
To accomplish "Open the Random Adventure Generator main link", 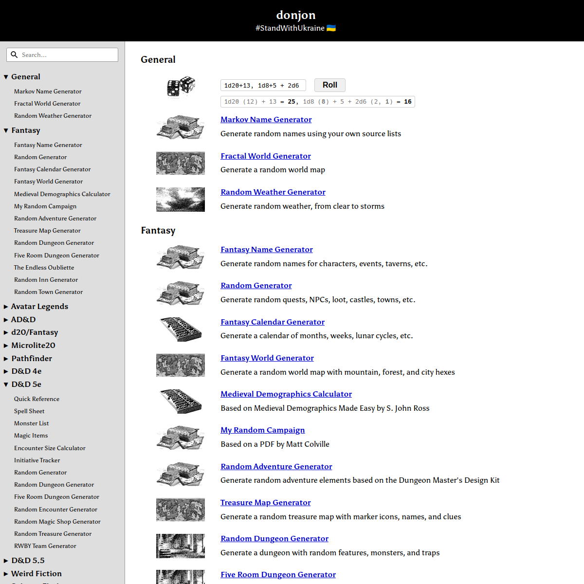I will coord(276,467).
